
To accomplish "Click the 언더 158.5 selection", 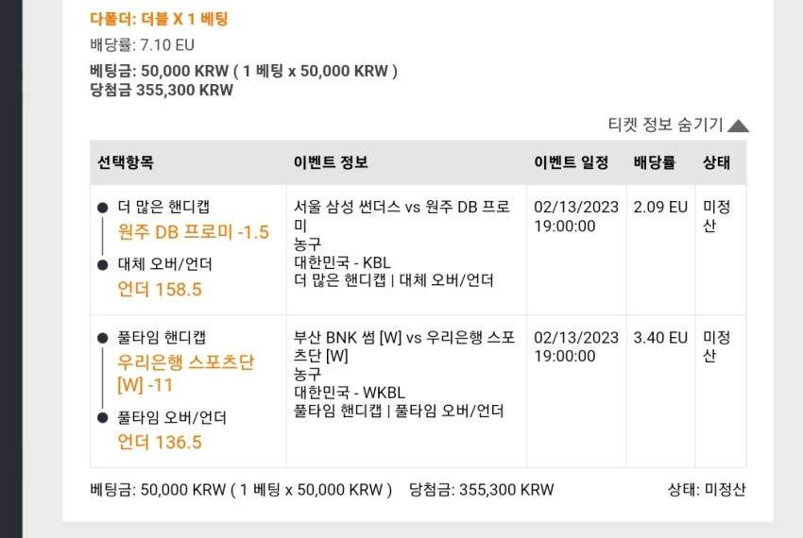I will pos(160,289).
